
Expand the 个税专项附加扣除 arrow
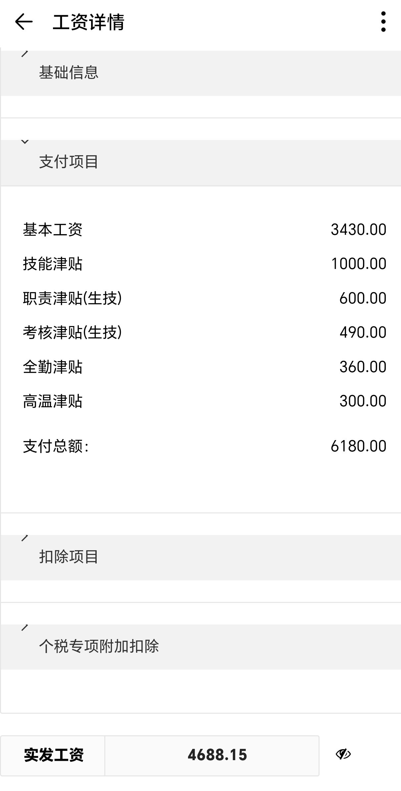click(25, 627)
